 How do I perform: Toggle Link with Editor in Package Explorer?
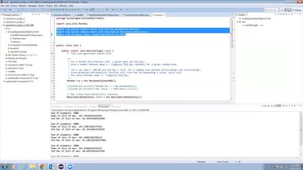tap(36, 15)
